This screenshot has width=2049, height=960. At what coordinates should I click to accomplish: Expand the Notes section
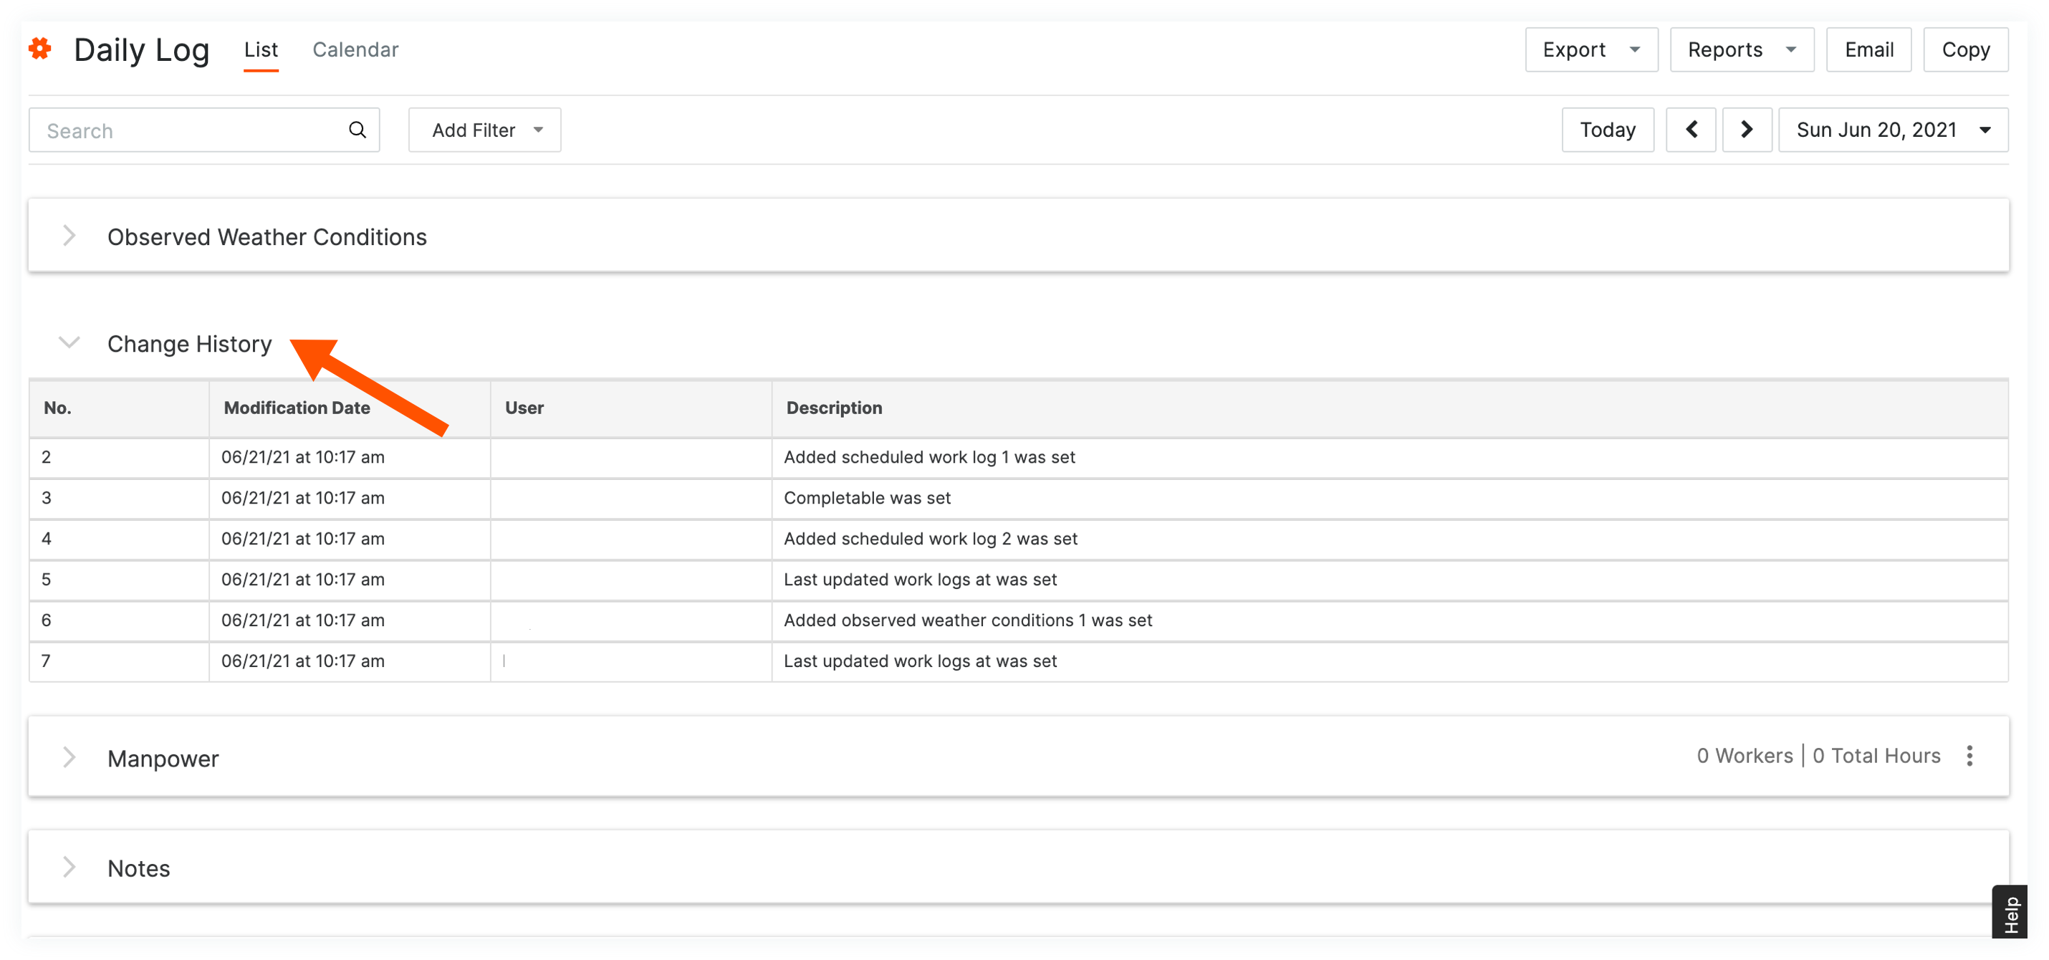tap(69, 867)
